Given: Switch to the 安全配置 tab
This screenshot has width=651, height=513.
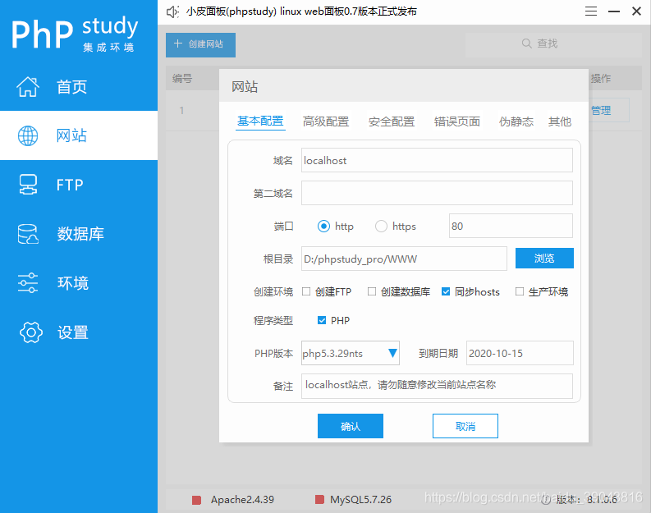Looking at the screenshot, I should pos(392,121).
